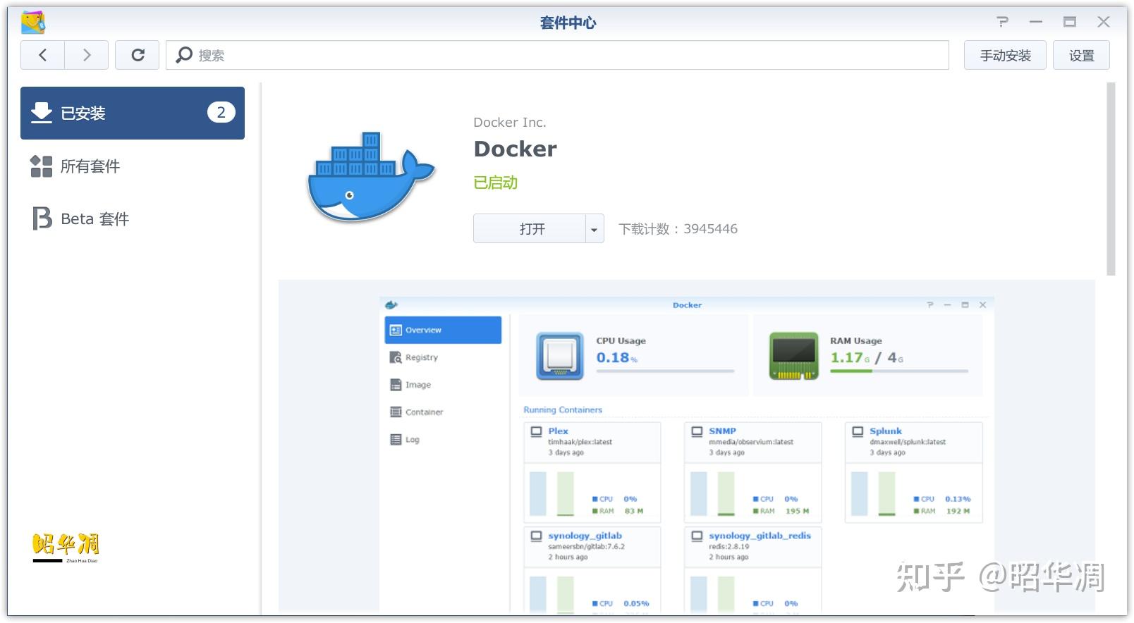Click the Package Center app icon in title bar
The width and height of the screenshot is (1134, 623).
point(33,23)
